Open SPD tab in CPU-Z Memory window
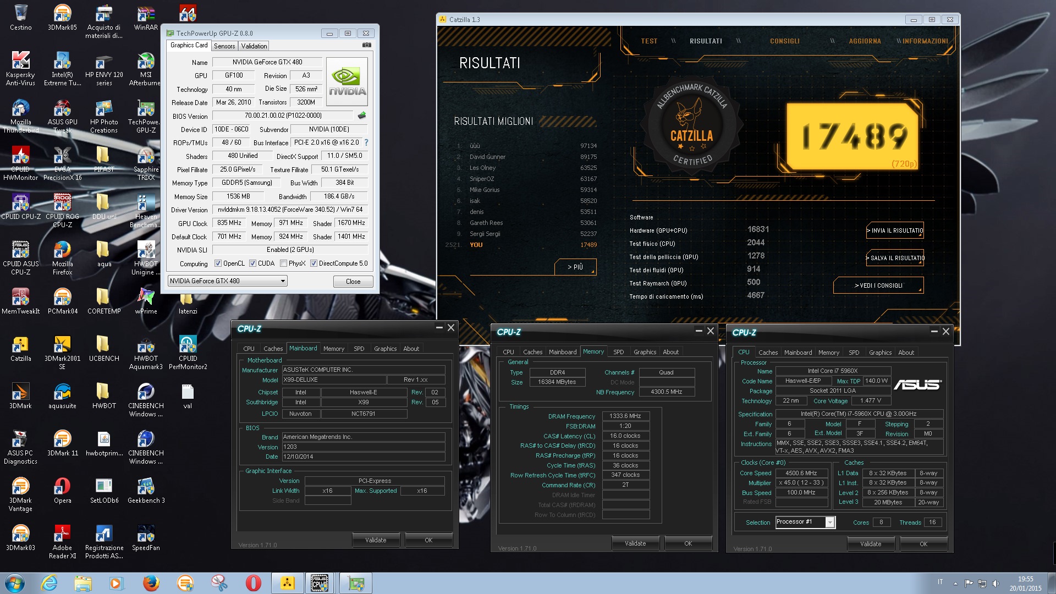Viewport: 1056px width, 594px height. (x=619, y=352)
